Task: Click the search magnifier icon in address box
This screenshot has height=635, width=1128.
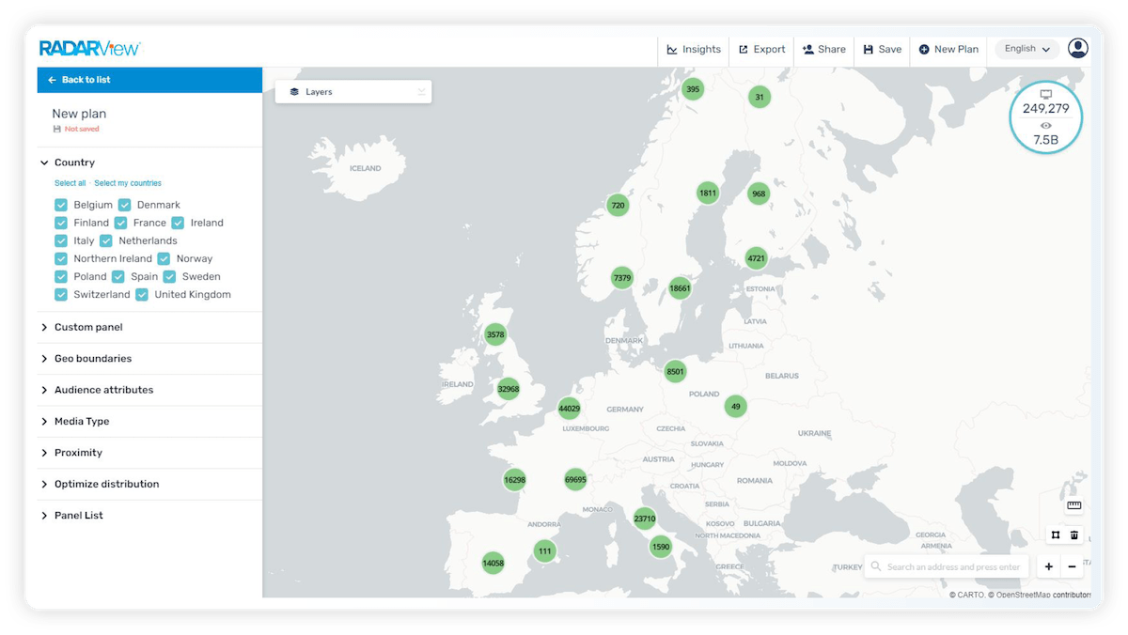Action: [x=876, y=566]
